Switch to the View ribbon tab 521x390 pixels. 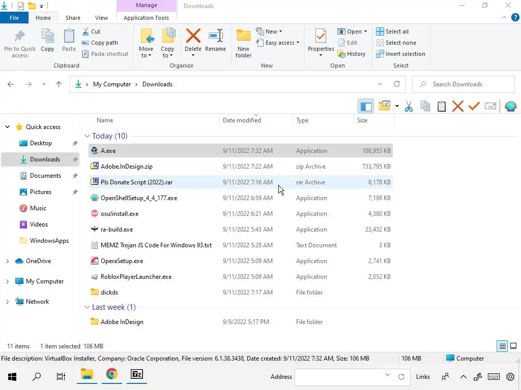click(x=101, y=18)
